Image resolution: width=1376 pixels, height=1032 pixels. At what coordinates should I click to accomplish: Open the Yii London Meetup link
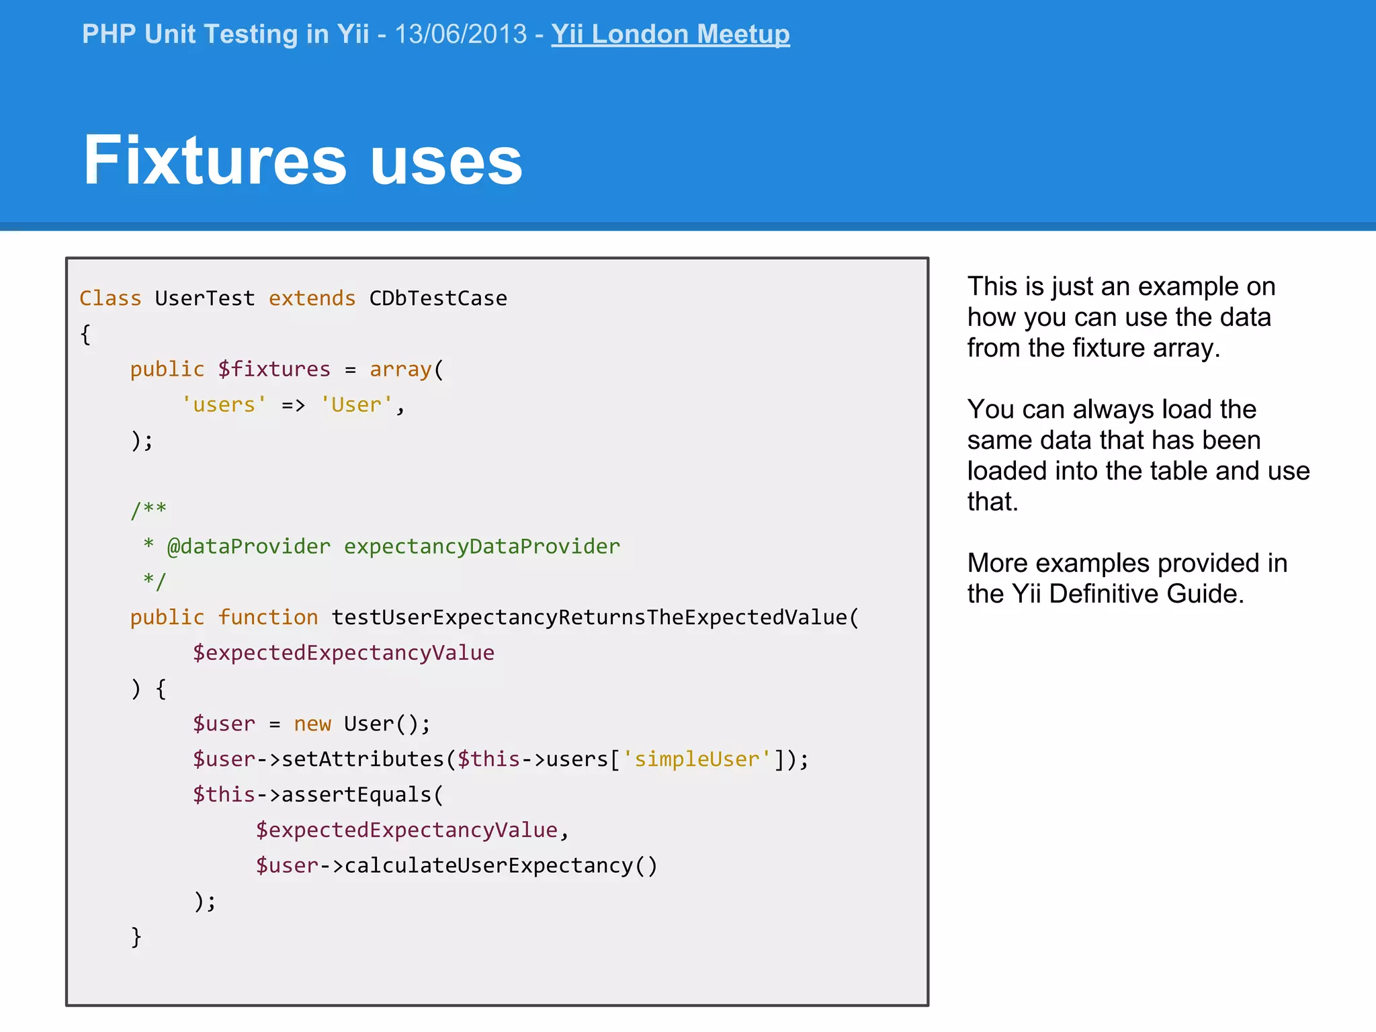(670, 34)
